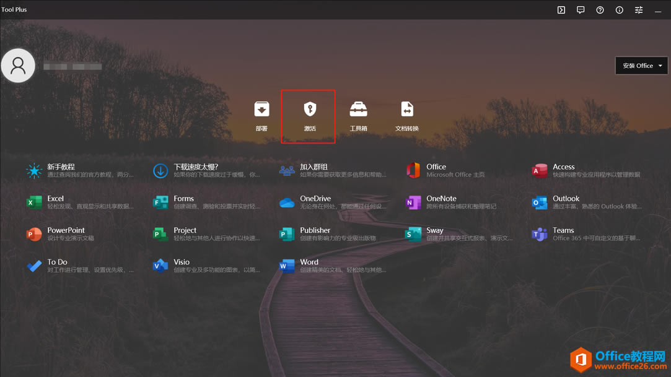
Task: Open the OneDrive app tile
Action: coord(333,202)
